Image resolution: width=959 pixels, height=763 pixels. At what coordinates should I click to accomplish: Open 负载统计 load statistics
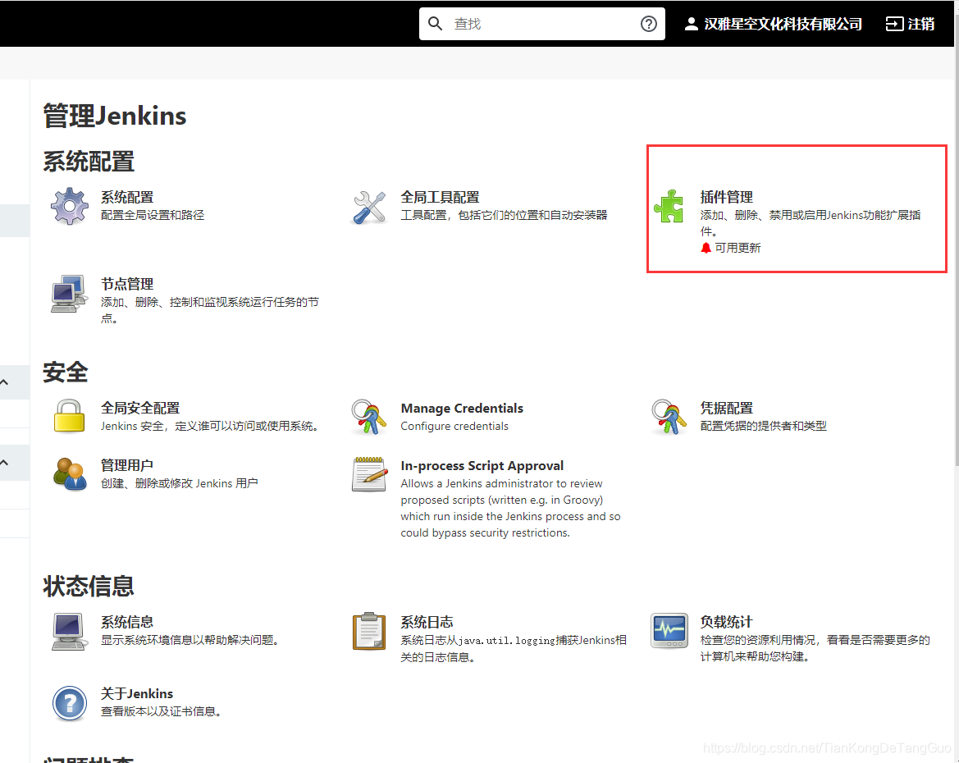(727, 622)
